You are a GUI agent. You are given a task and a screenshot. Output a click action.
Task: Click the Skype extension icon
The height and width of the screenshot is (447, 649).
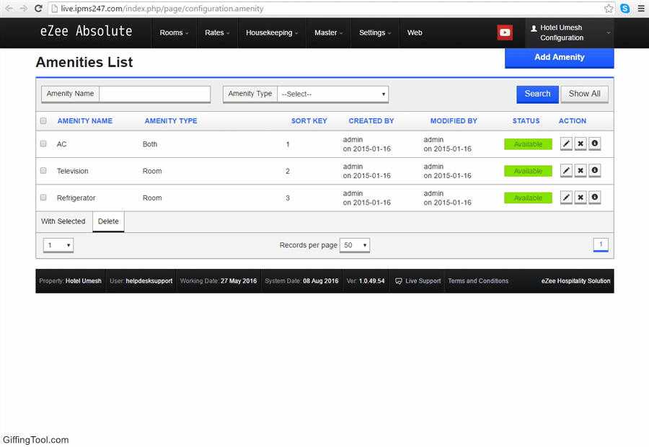[x=625, y=8]
